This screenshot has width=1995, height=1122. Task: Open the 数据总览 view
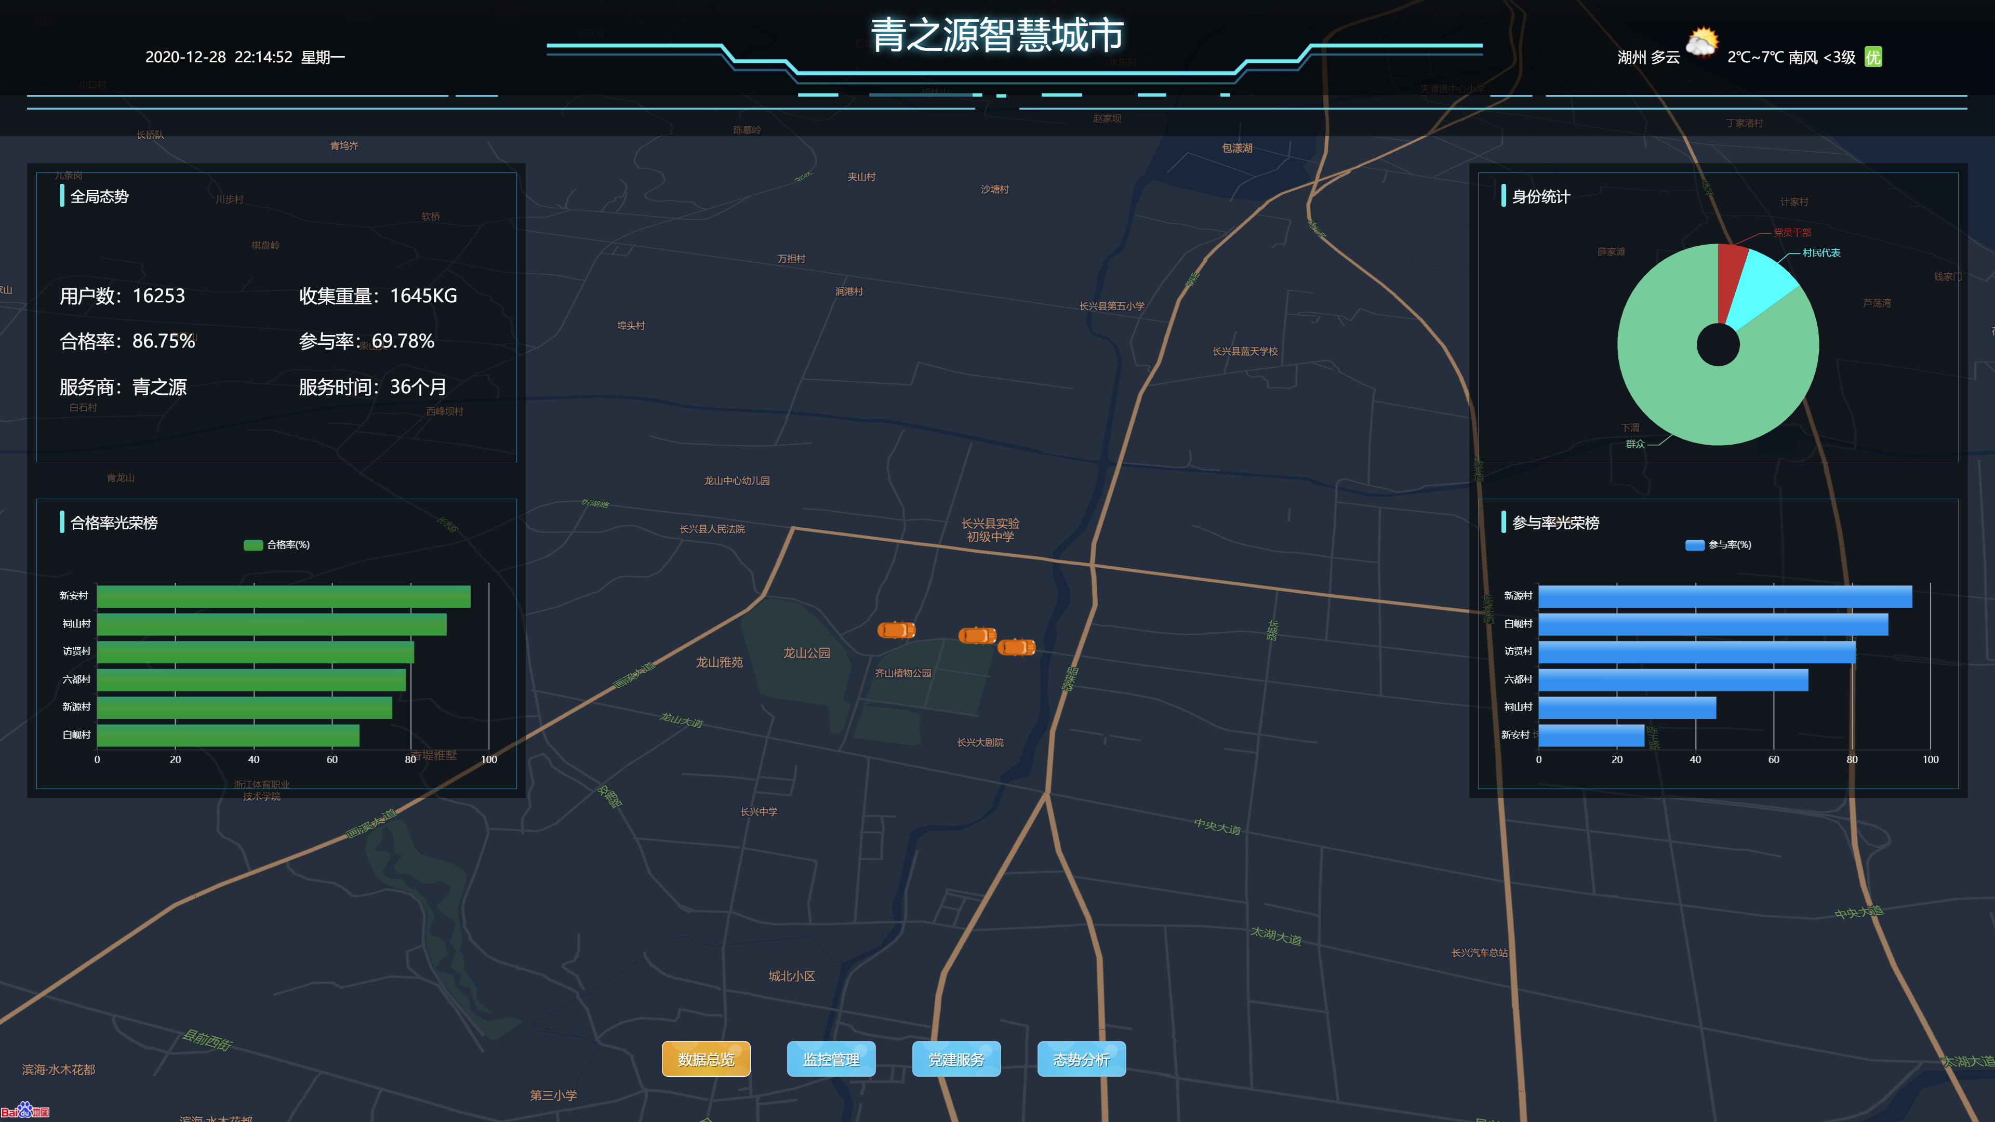point(706,1059)
